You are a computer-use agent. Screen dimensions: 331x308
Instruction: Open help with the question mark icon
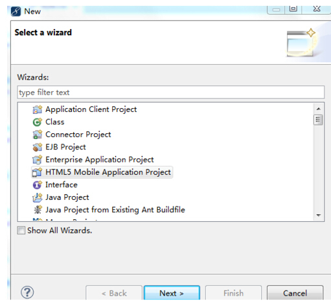27,292
